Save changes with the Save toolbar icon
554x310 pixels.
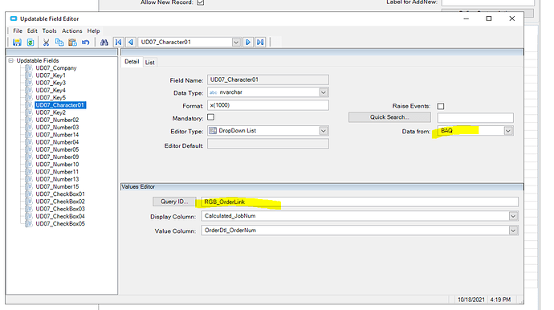pos(17,43)
